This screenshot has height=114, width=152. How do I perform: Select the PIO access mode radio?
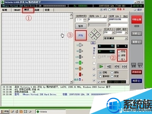(109, 10)
